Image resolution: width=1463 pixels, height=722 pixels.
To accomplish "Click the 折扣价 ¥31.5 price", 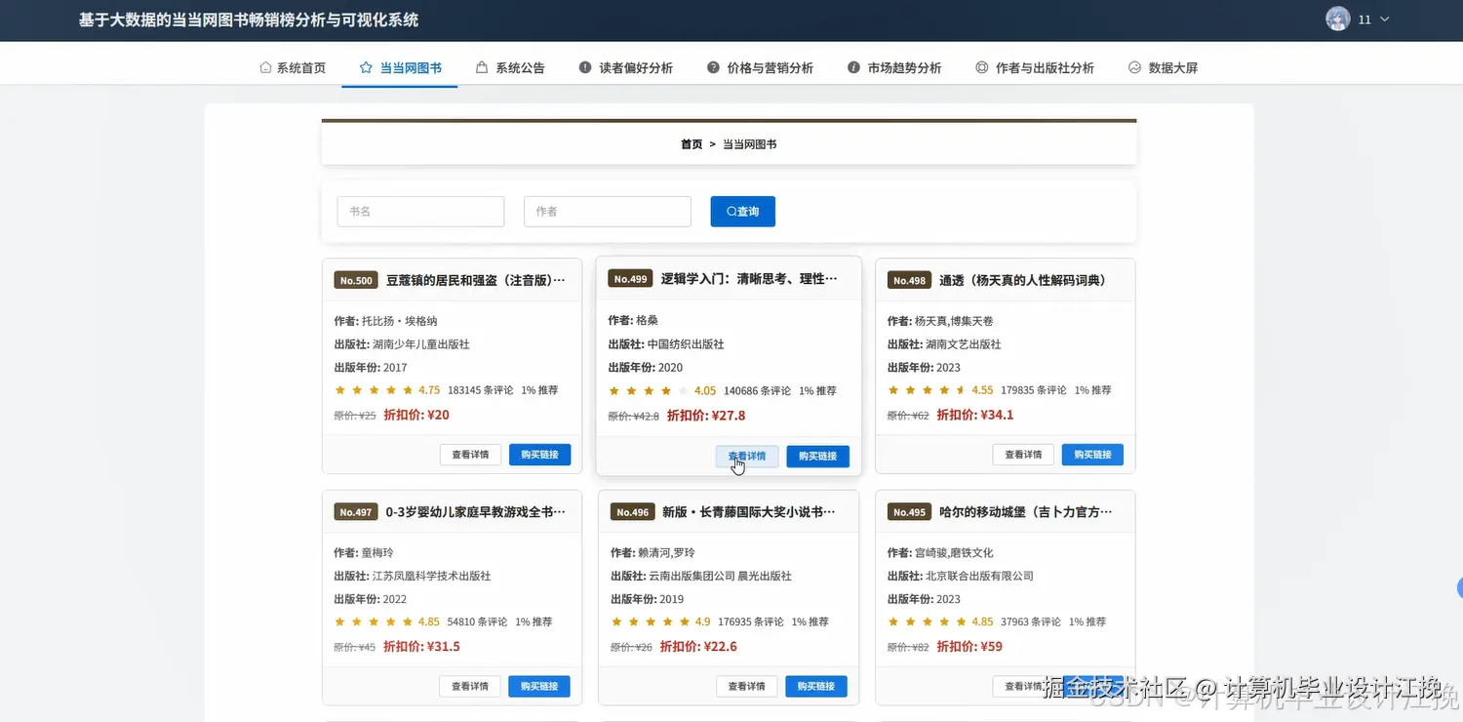I will click(421, 647).
